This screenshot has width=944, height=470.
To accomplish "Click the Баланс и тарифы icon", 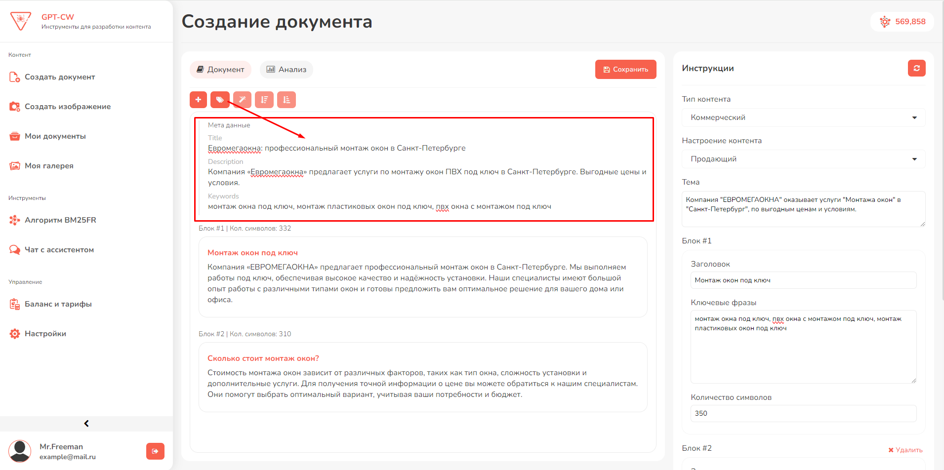I will 15,304.
